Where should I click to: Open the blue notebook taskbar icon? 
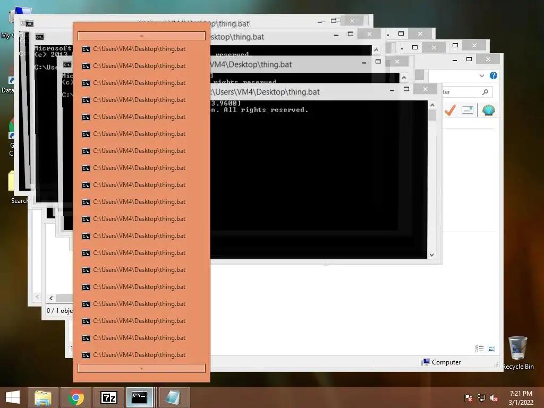coord(173,397)
